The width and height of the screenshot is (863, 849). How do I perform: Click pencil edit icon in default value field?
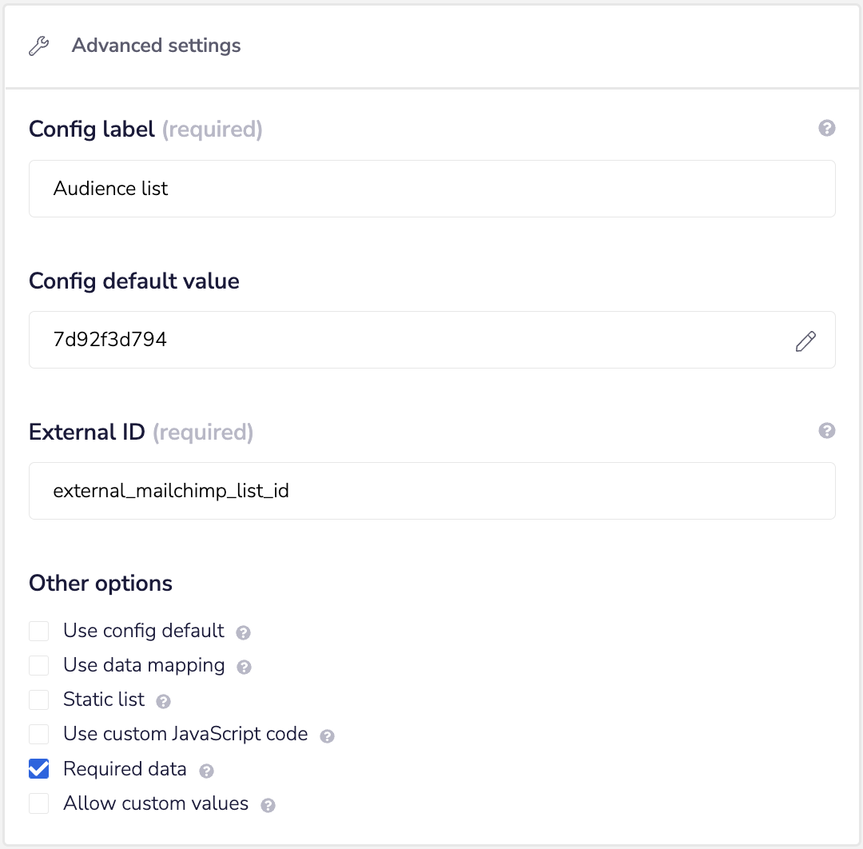(x=805, y=341)
